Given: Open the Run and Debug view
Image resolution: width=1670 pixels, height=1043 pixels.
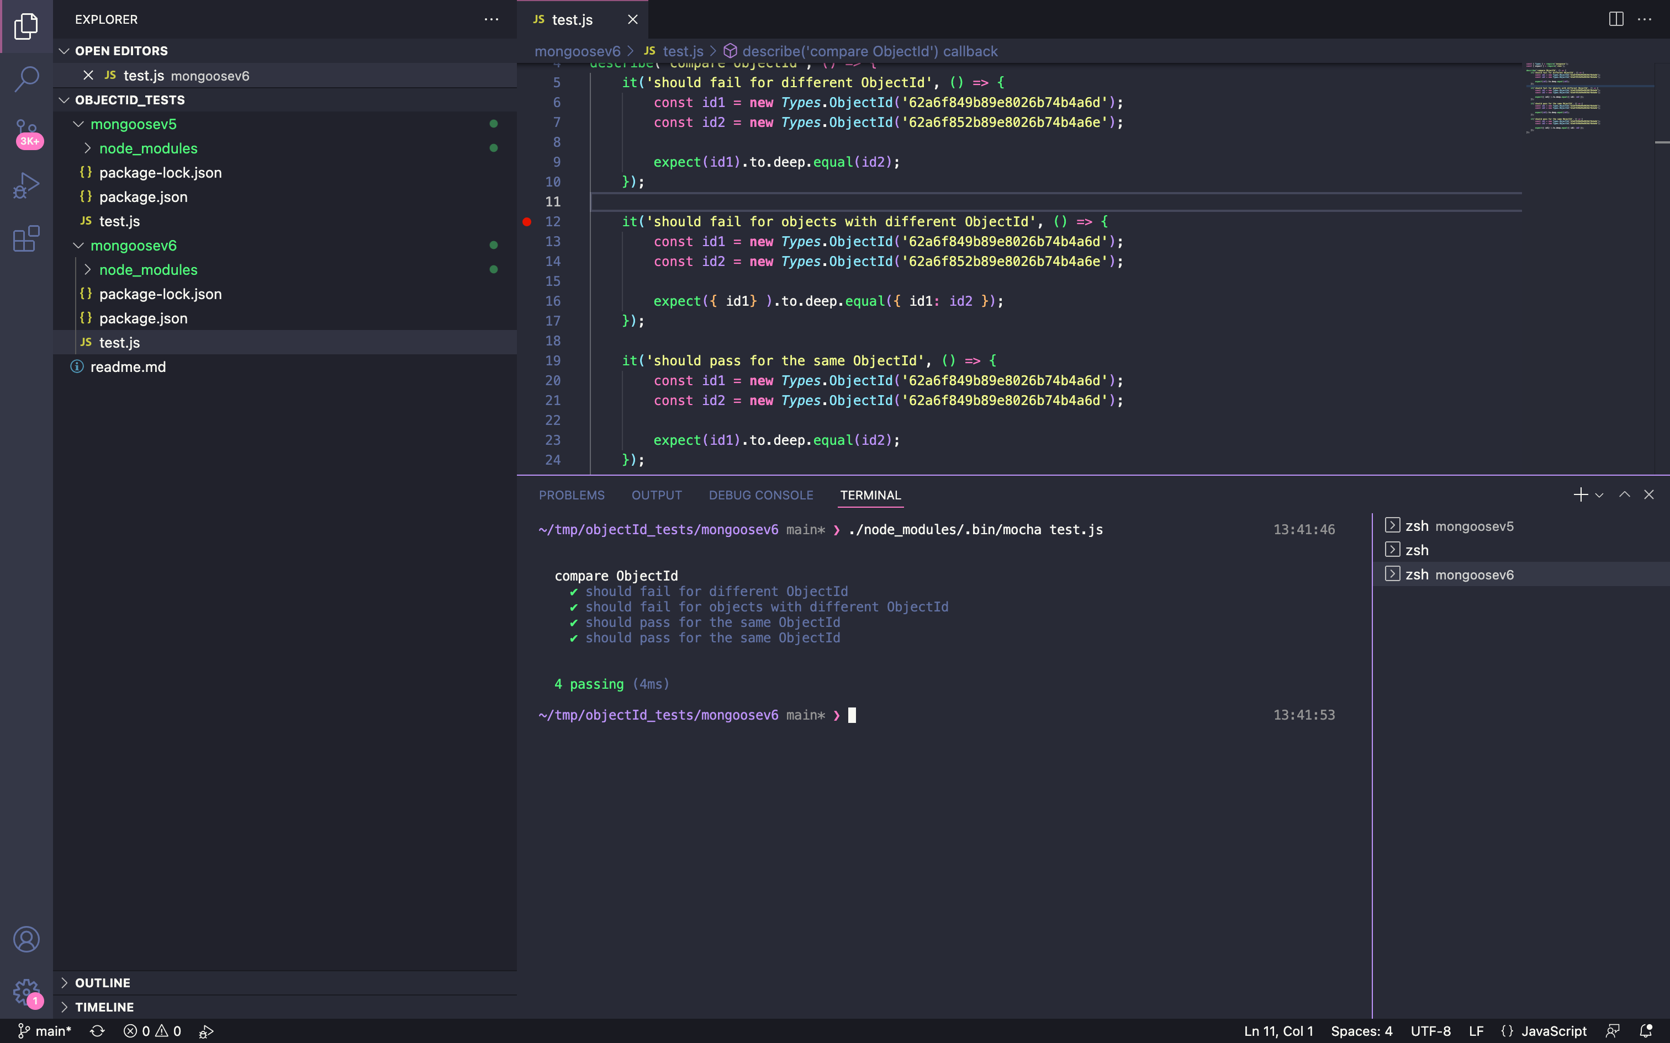Looking at the screenshot, I should click(26, 185).
